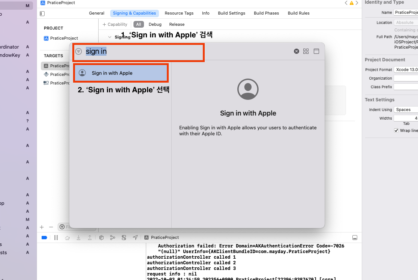This screenshot has height=280, width=418.
Task: Open the search filter icon in capability field
Action: pos(78,51)
